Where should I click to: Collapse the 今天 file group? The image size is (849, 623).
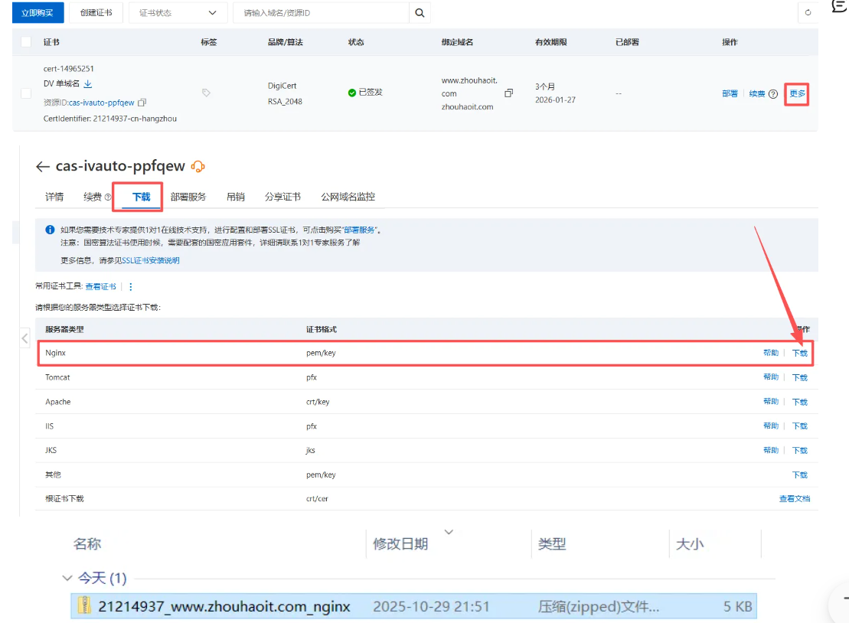(x=67, y=578)
